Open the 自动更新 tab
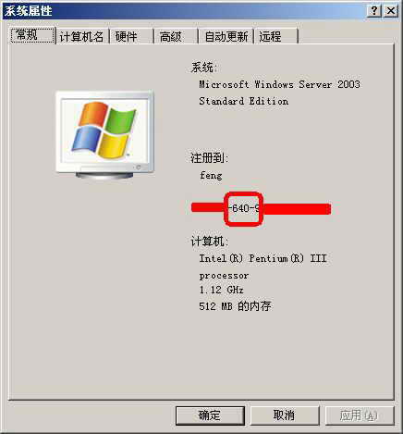 (x=226, y=37)
